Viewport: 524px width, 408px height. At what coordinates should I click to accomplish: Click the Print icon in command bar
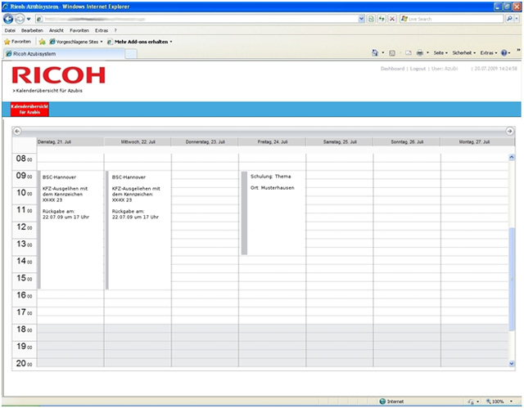click(x=420, y=52)
